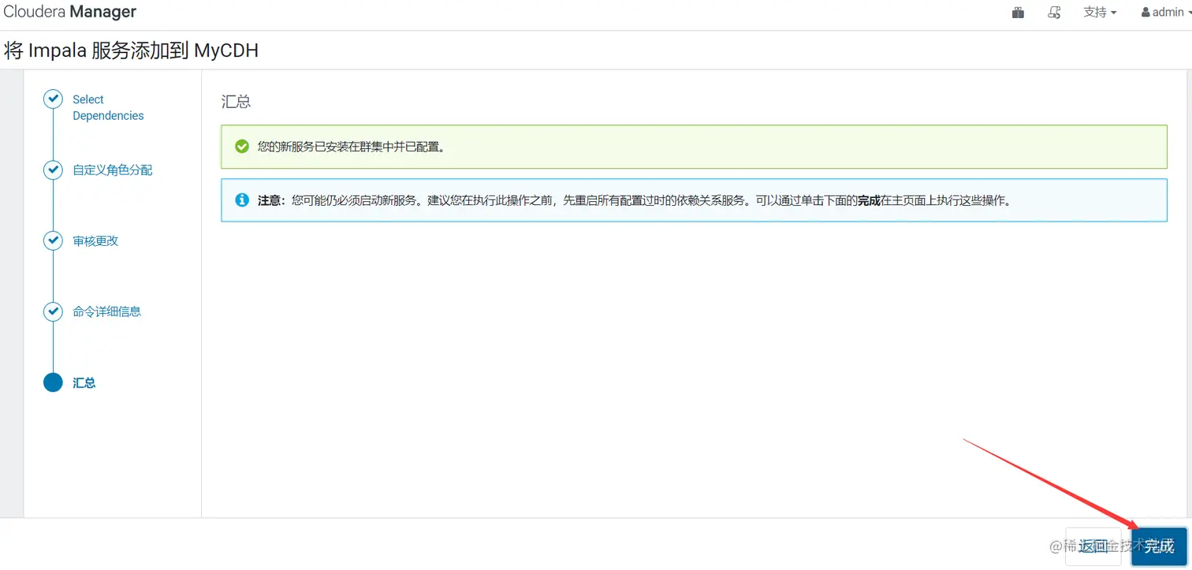Click the blue info icon in notice banner

[x=241, y=199]
